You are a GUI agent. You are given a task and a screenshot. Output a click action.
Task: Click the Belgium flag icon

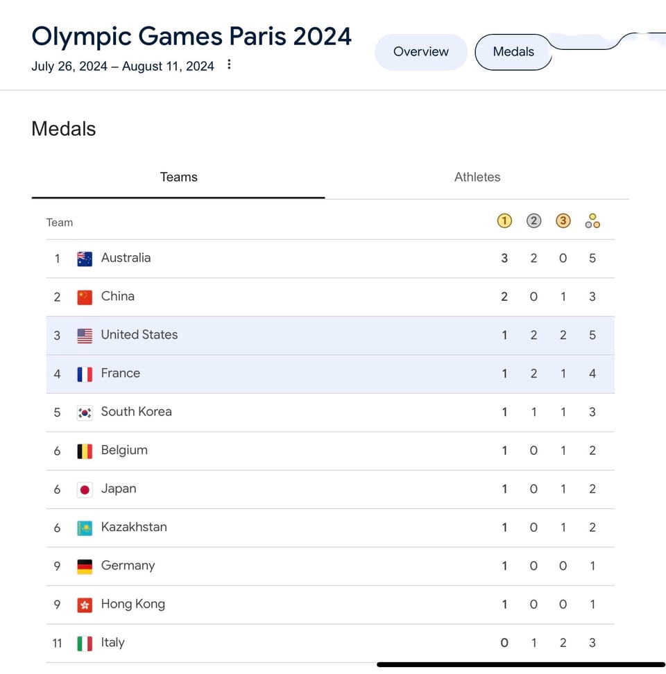tap(85, 451)
